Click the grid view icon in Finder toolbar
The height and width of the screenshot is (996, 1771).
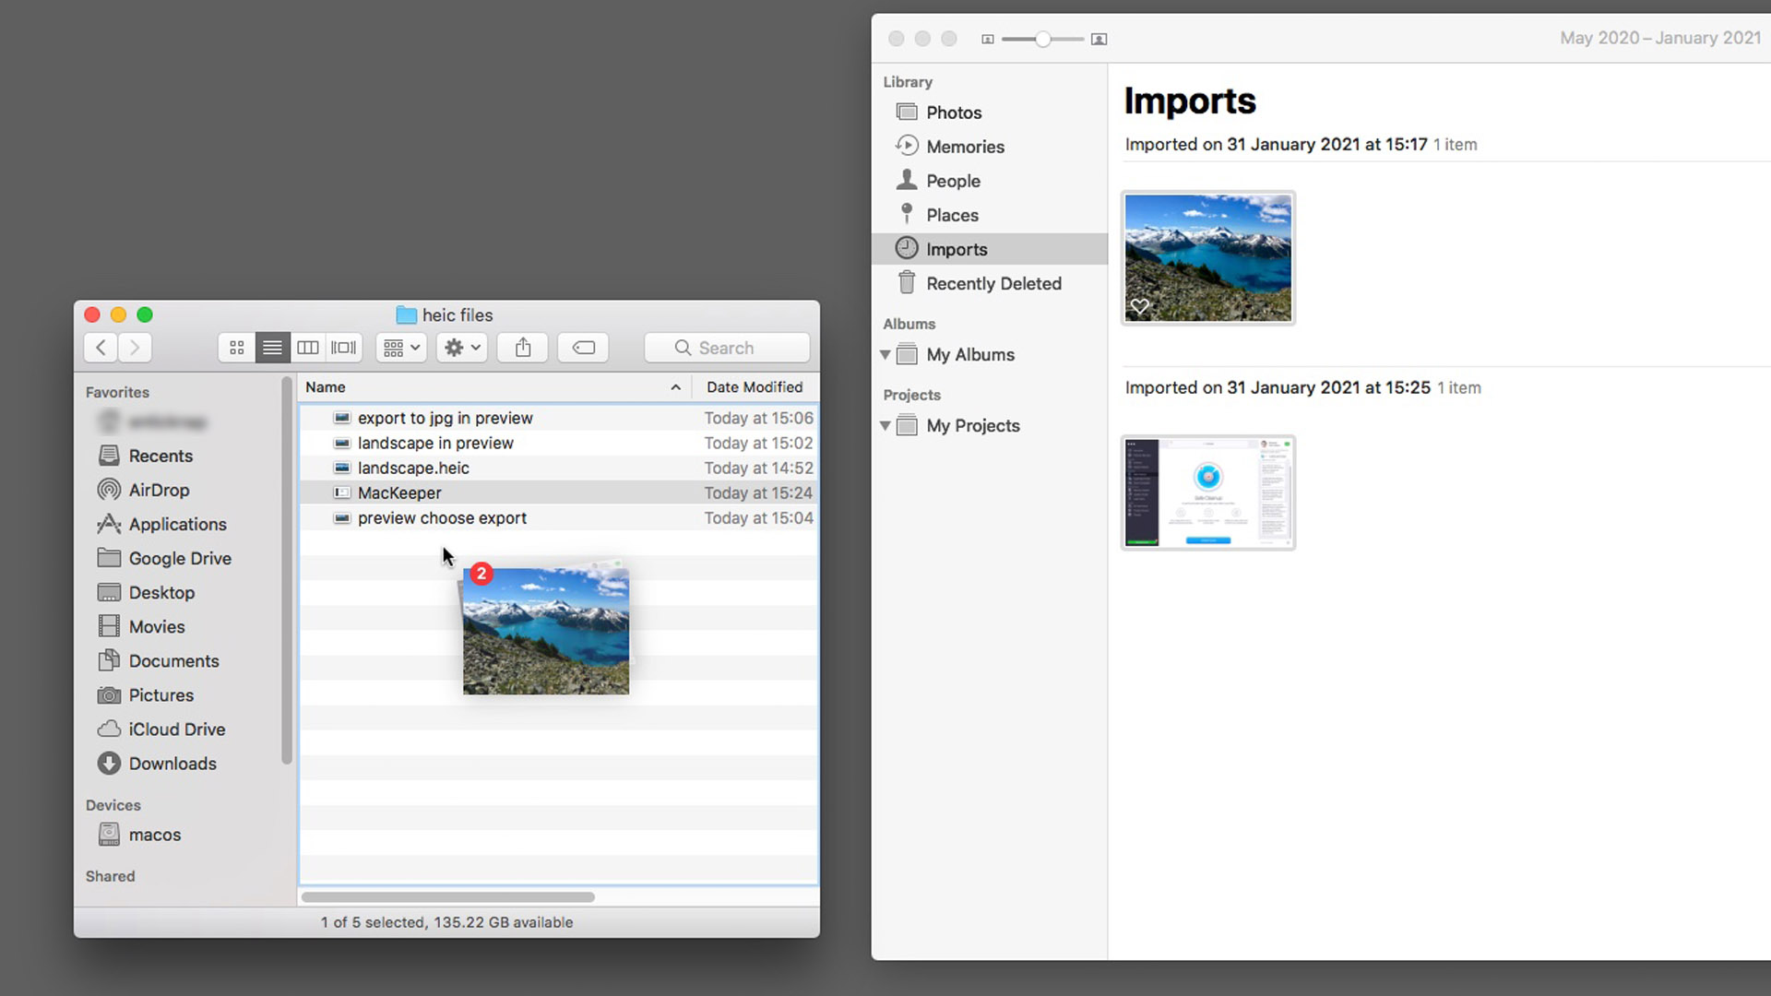pyautogui.click(x=236, y=348)
